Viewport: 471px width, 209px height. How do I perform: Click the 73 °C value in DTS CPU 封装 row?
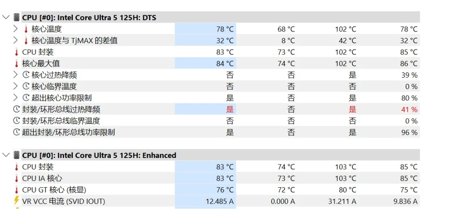click(x=286, y=52)
